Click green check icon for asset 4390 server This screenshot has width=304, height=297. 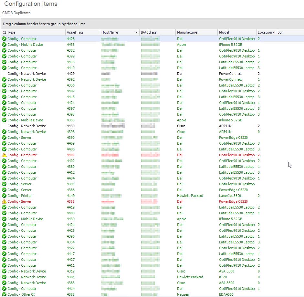click(4, 138)
